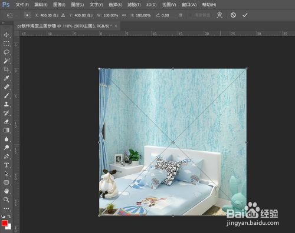The height and width of the screenshot is (233, 295).
Task: Toggle the 消除锯齿 anti-alias checkbox
Action: tap(190, 15)
